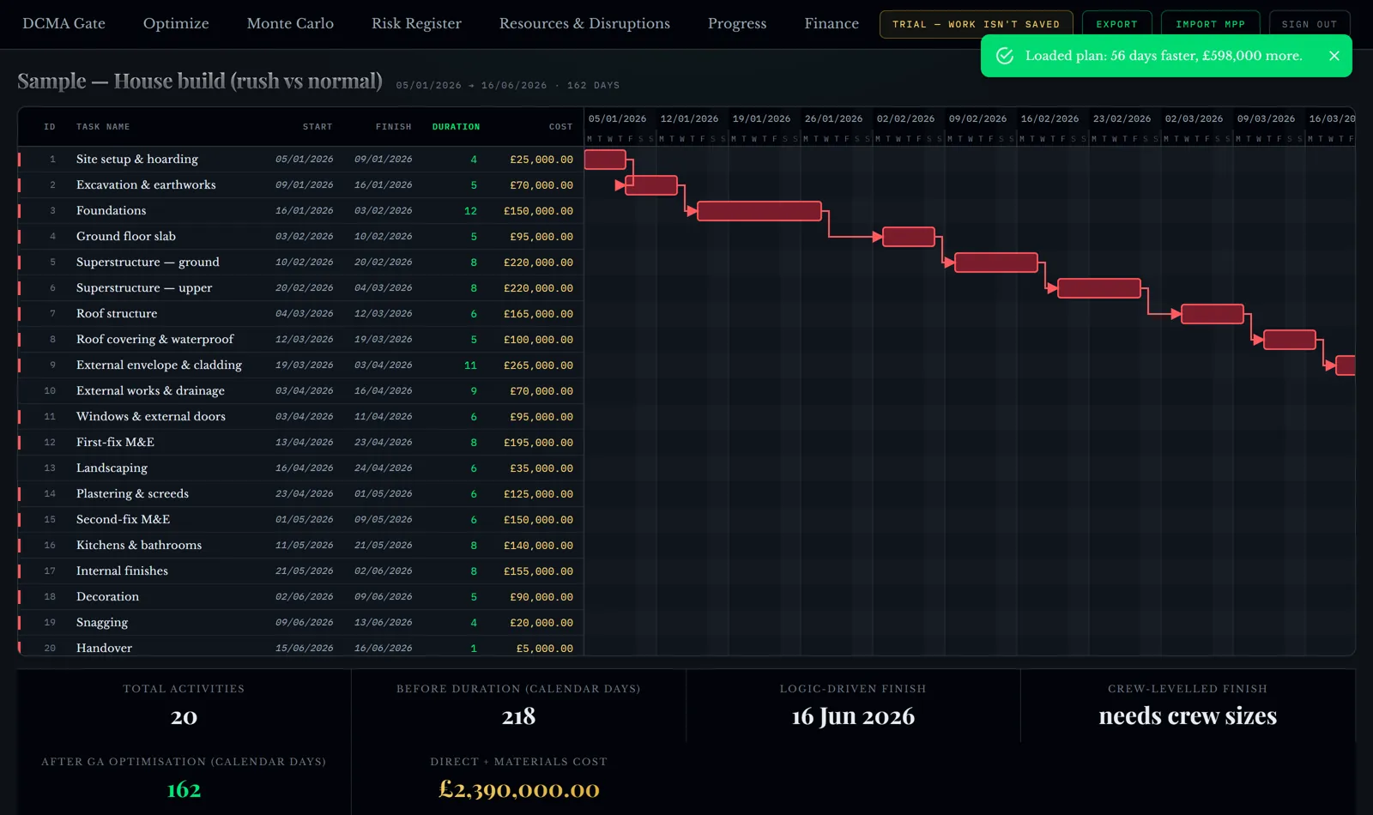The width and height of the screenshot is (1373, 815).
Task: Select the First-fix M&E task name
Action: point(115,443)
